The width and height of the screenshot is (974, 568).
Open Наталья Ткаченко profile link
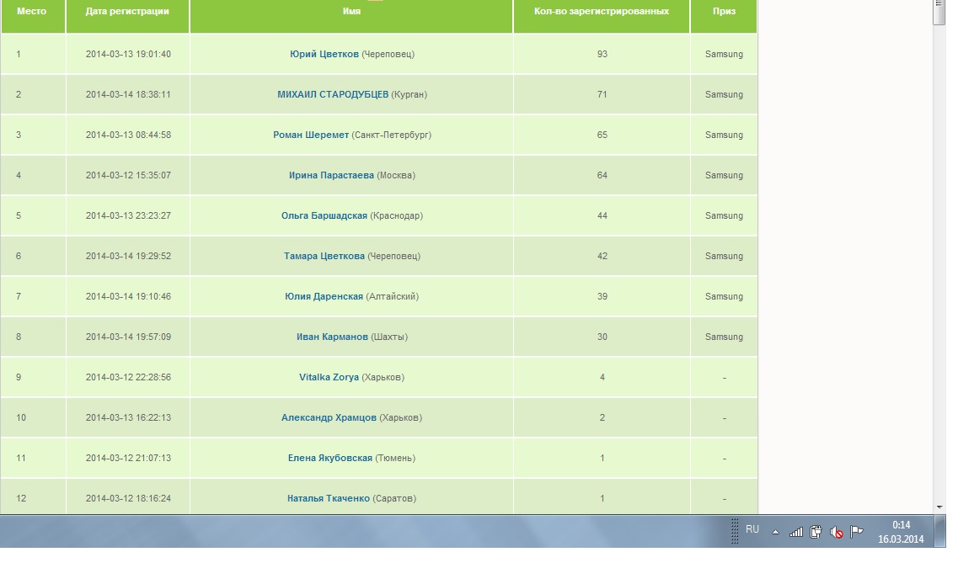coord(328,497)
